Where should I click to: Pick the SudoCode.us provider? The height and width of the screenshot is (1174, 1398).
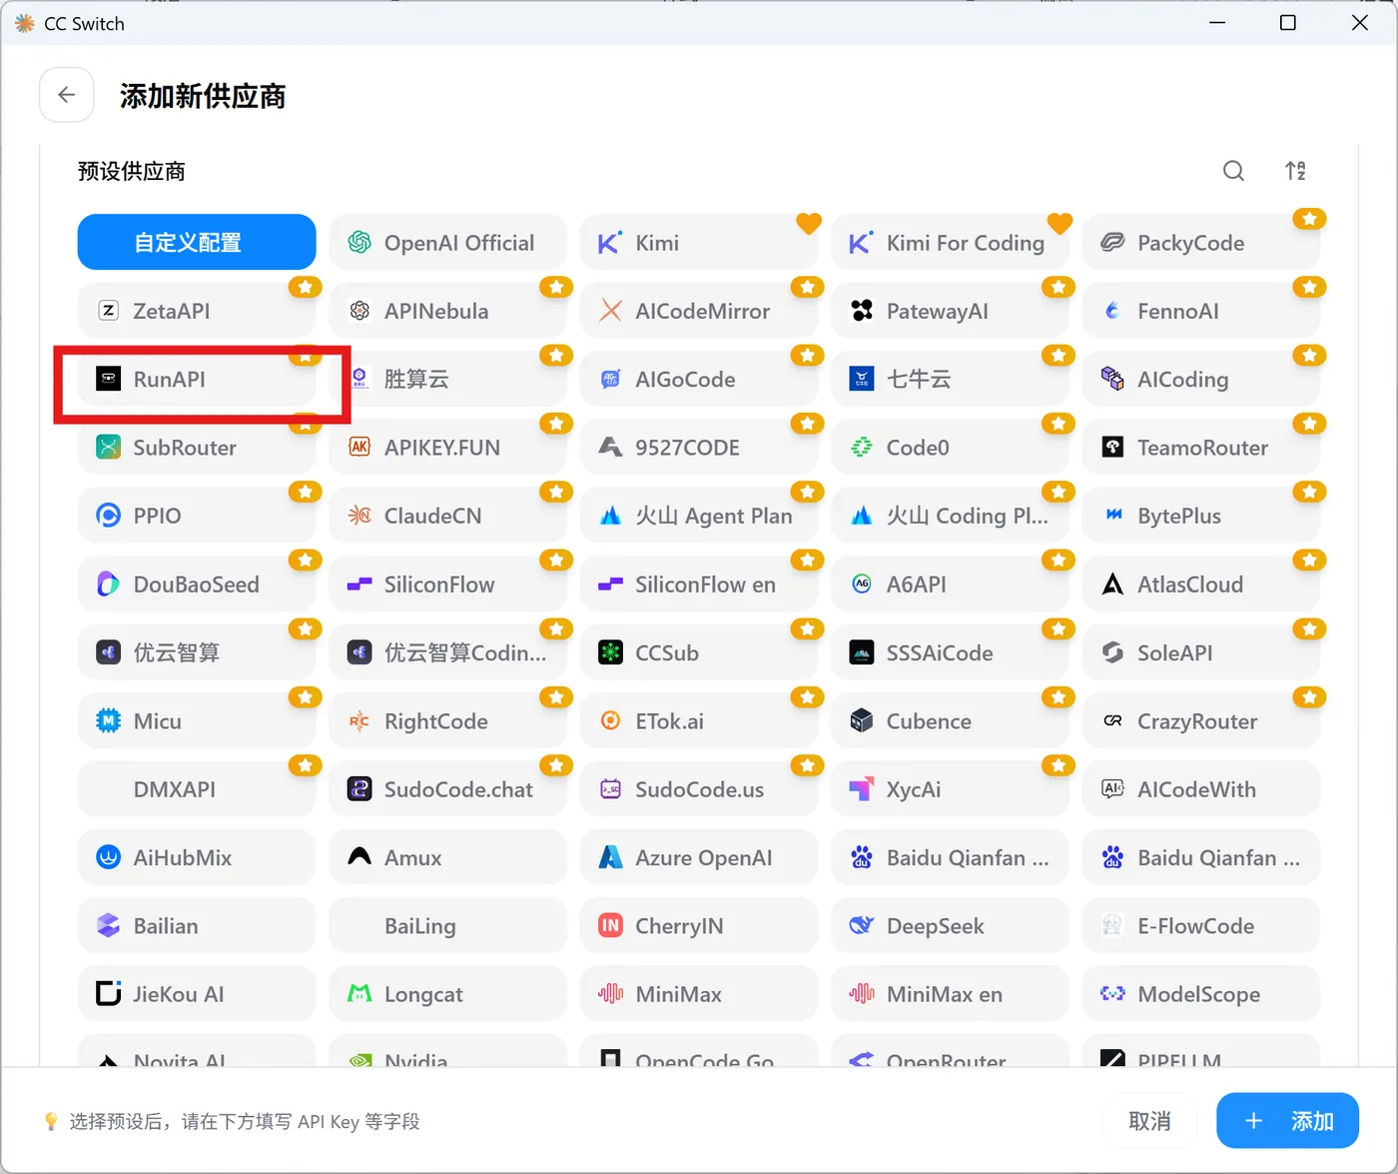(x=699, y=788)
